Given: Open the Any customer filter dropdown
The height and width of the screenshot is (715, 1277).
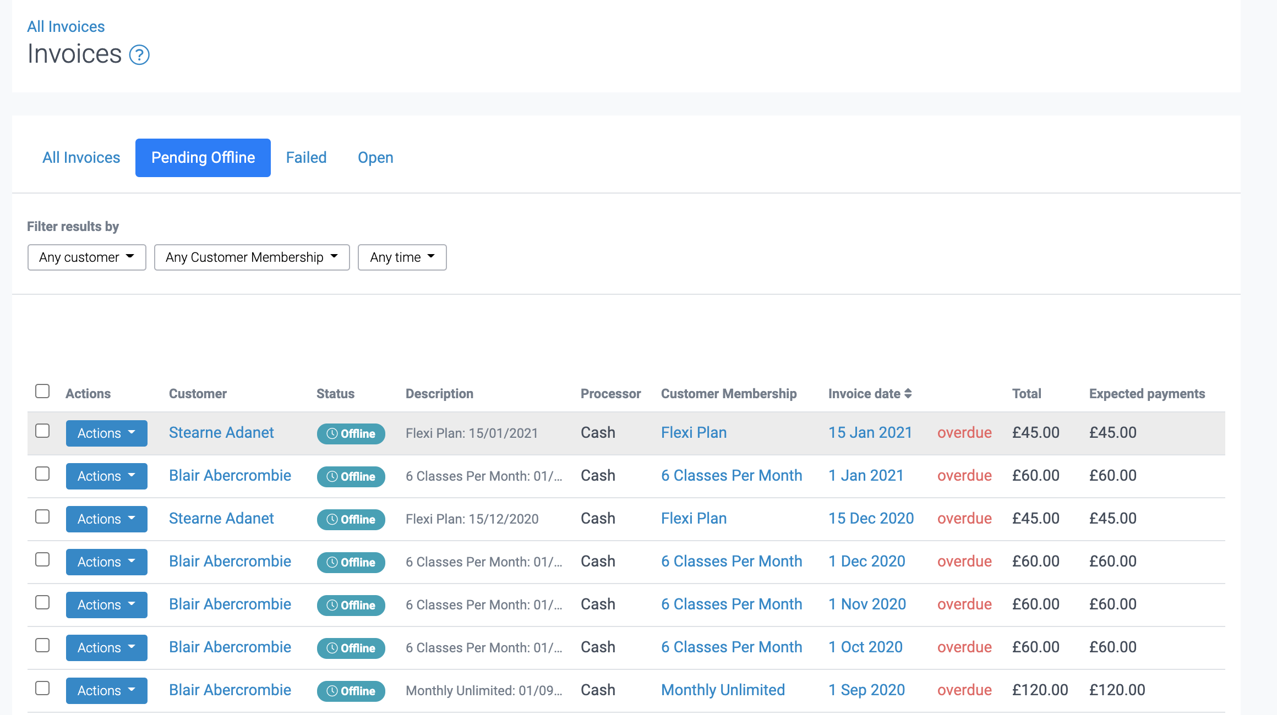Looking at the screenshot, I should pos(86,257).
